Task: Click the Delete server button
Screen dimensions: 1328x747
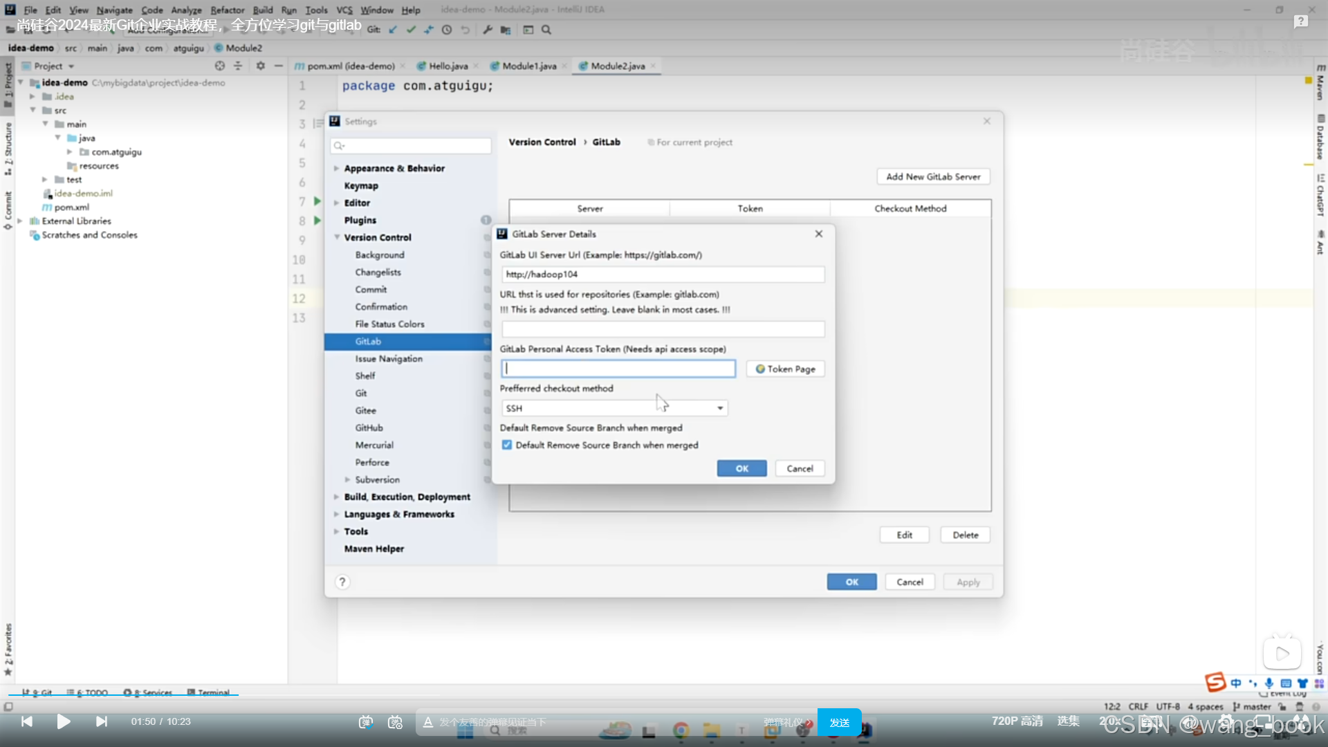Action: click(966, 535)
